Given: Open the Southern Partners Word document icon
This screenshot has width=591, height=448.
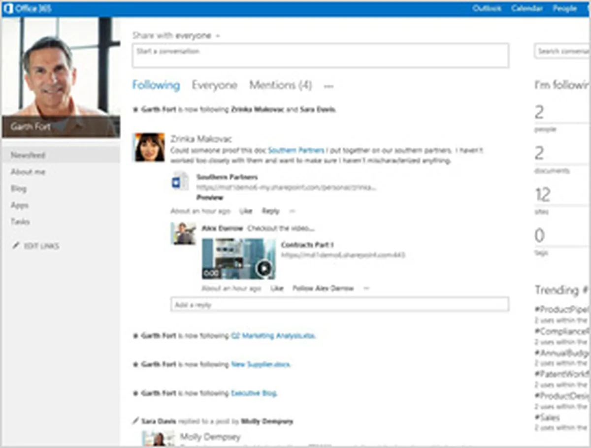Looking at the screenshot, I should pyautogui.click(x=180, y=181).
